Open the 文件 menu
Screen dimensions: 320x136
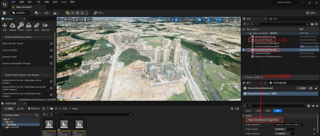point(13,2)
